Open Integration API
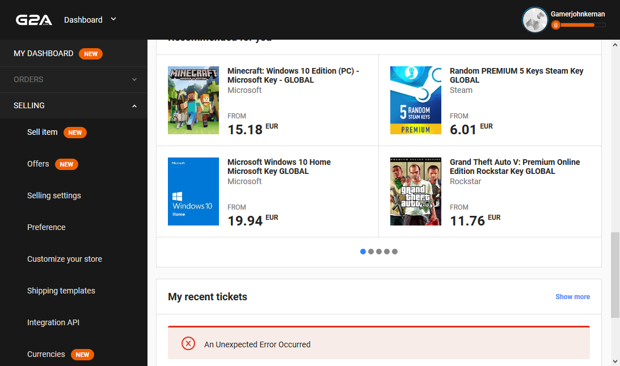Image resolution: width=620 pixels, height=366 pixels. tap(53, 322)
